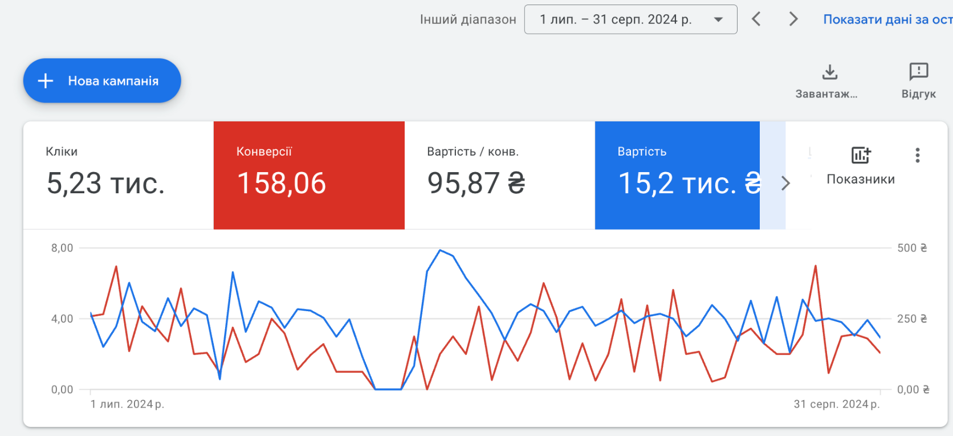Go to previous date range arrow

(x=756, y=19)
